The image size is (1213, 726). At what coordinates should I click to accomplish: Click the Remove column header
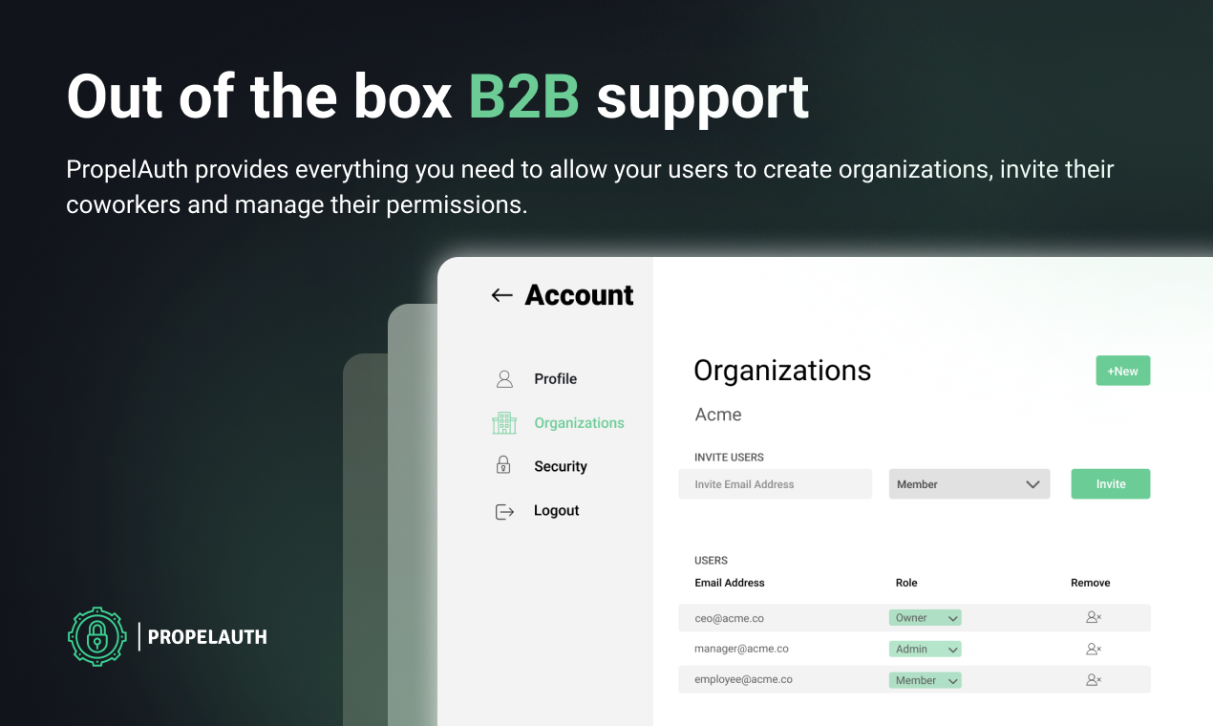click(1091, 583)
